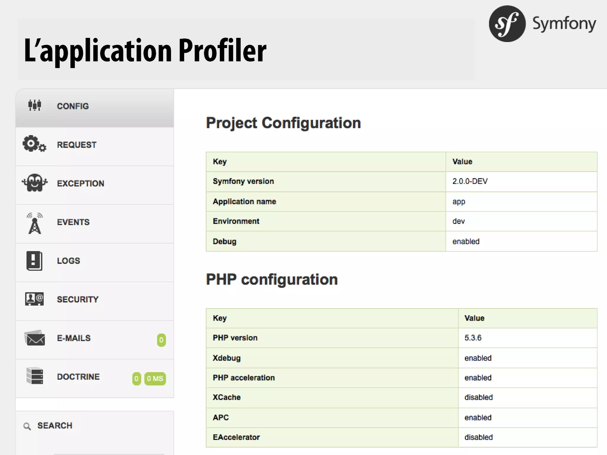The image size is (607, 455).
Task: Click the Config sliders icon
Action: tap(35, 105)
